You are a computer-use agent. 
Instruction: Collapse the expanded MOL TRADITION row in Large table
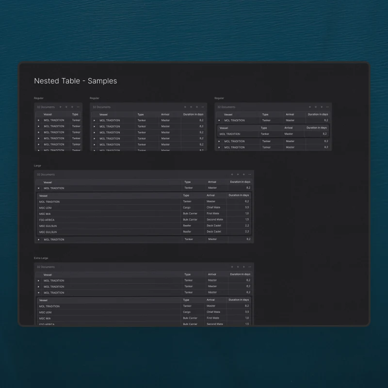(x=39, y=188)
